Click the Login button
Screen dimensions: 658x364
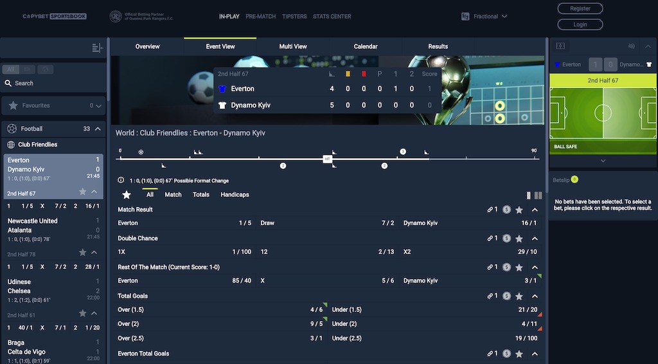coord(580,24)
